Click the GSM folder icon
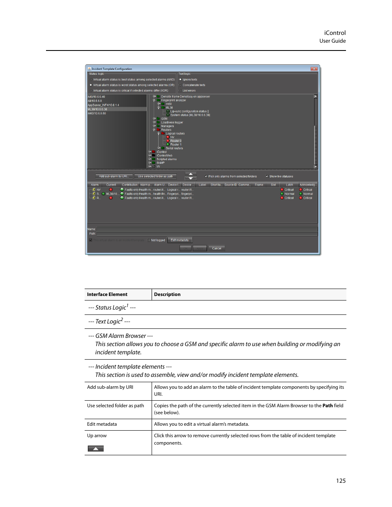 158,119
